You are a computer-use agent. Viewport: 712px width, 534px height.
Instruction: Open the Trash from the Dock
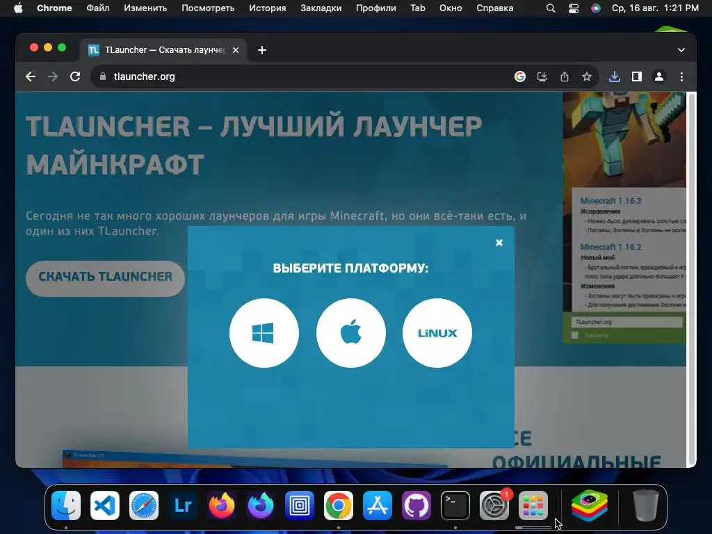point(646,505)
